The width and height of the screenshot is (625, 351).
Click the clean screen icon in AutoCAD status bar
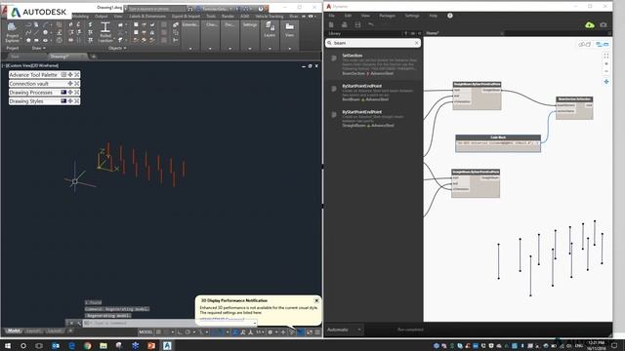click(x=310, y=331)
